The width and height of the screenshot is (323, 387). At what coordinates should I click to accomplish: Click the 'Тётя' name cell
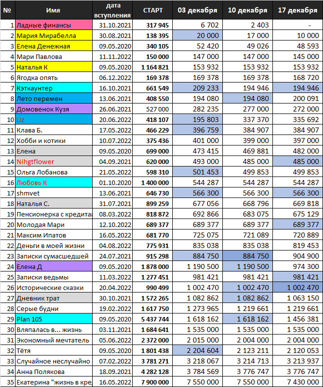(54, 350)
